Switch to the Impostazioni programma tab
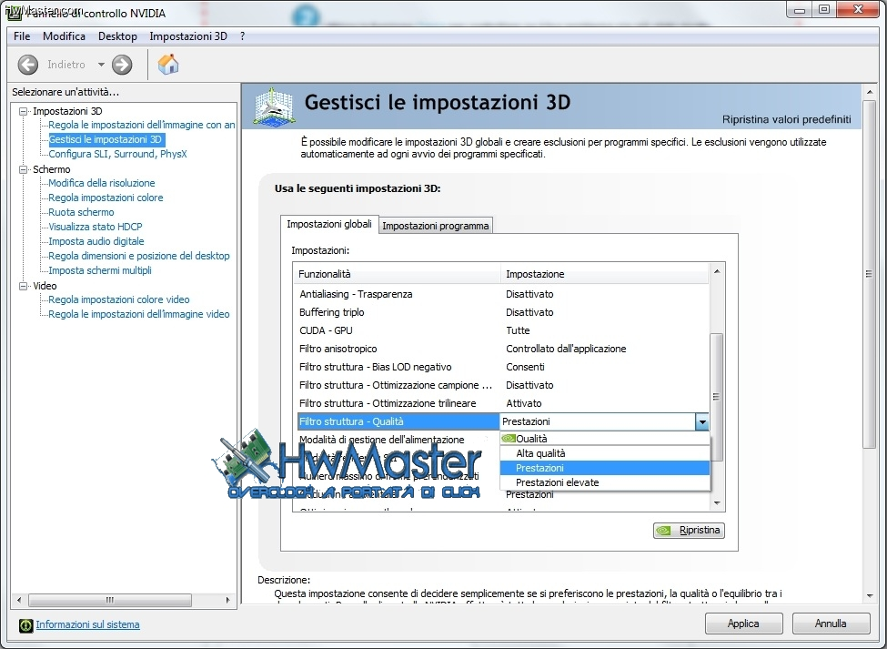The image size is (887, 649). point(436,226)
